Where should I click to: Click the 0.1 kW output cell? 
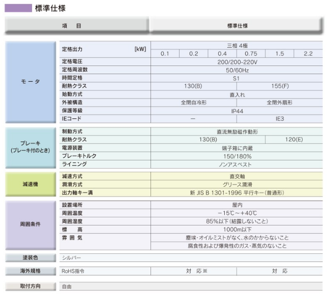165,54
